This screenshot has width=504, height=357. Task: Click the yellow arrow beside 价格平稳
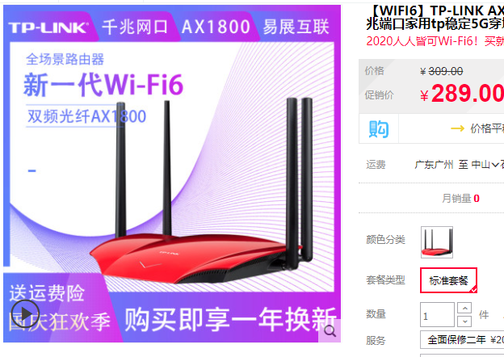pyautogui.click(x=457, y=129)
